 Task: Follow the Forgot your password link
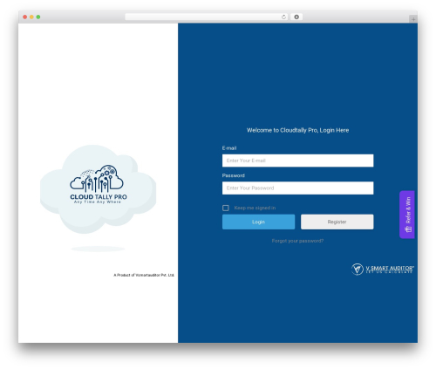[297, 241]
